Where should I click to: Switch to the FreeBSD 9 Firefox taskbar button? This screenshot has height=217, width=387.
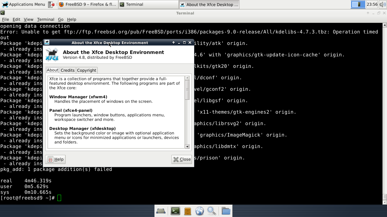point(87,5)
